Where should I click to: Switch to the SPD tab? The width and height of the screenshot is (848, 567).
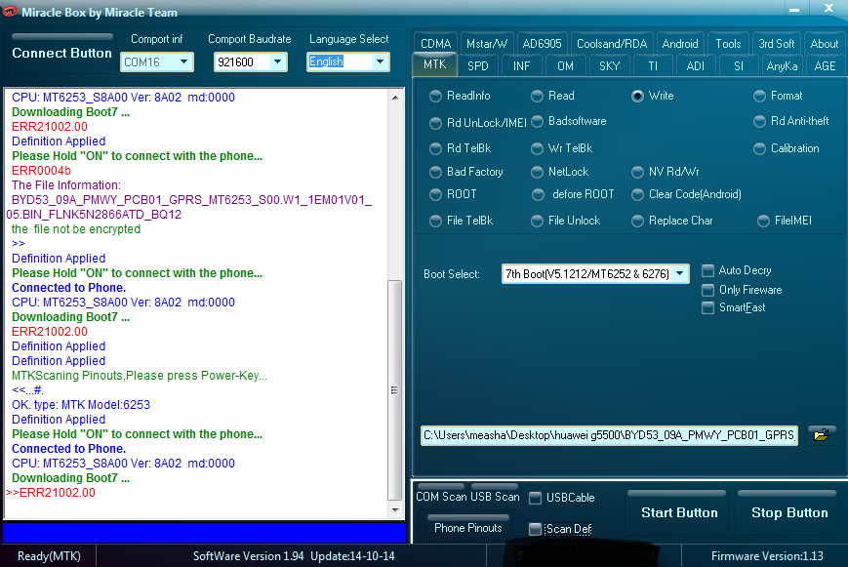(x=478, y=66)
